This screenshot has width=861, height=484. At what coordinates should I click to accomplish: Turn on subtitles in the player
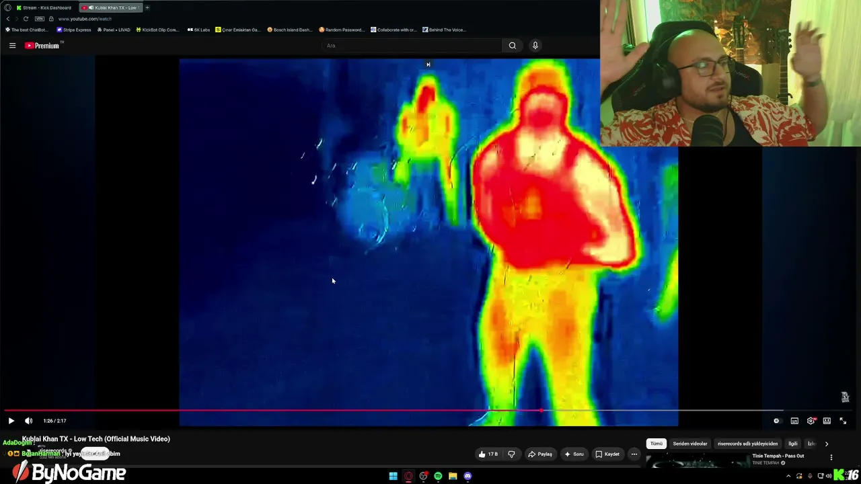(x=794, y=421)
